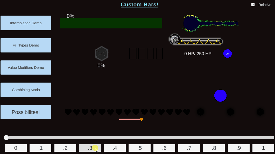
Task: Click the pink thin bar
Action: [x=130, y=119]
